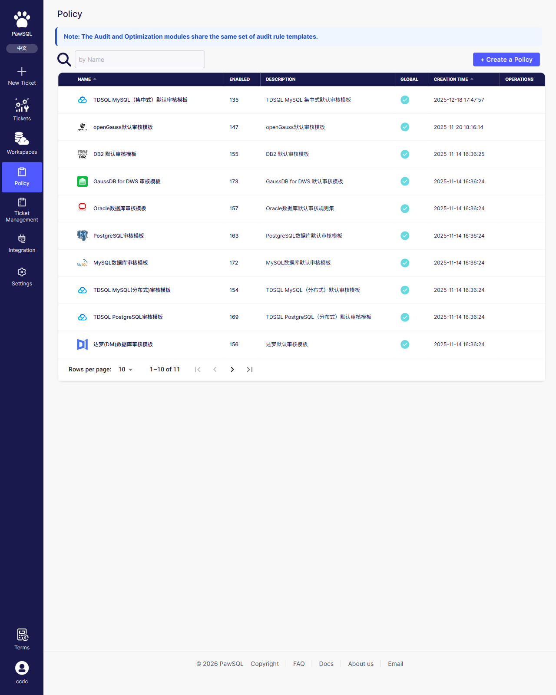Click the Operations column header
The image size is (556, 695).
(x=519, y=79)
